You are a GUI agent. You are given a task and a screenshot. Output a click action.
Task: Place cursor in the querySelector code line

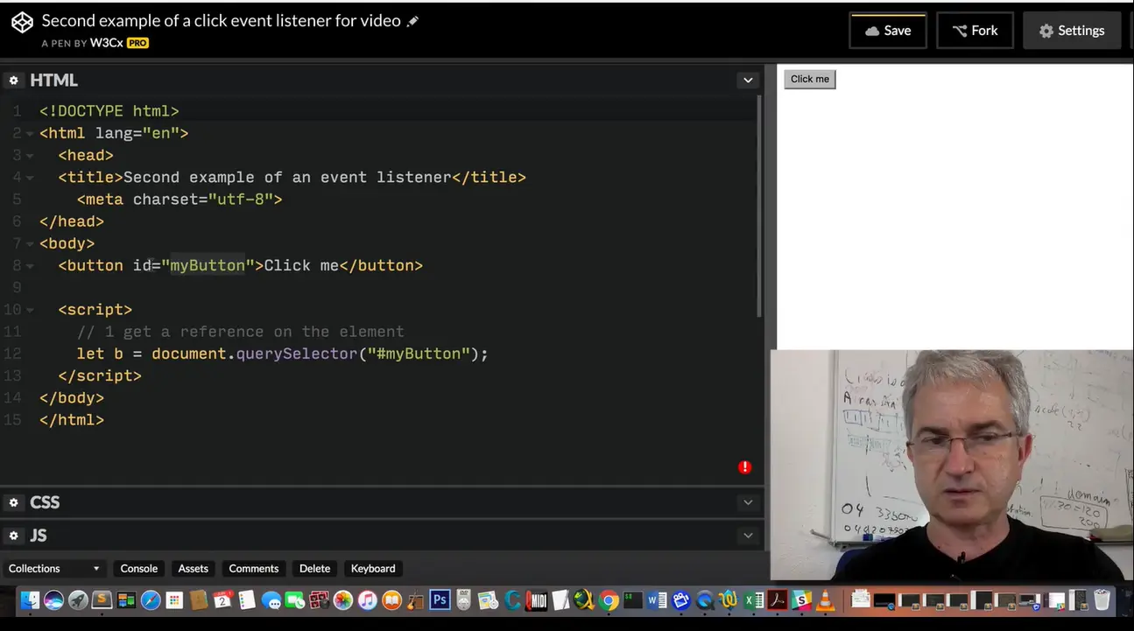click(x=282, y=354)
